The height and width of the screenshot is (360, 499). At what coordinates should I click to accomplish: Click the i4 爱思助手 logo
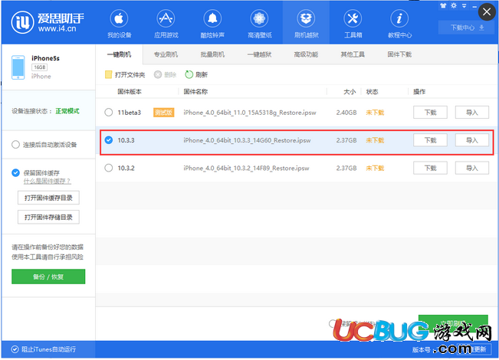pos(48,22)
